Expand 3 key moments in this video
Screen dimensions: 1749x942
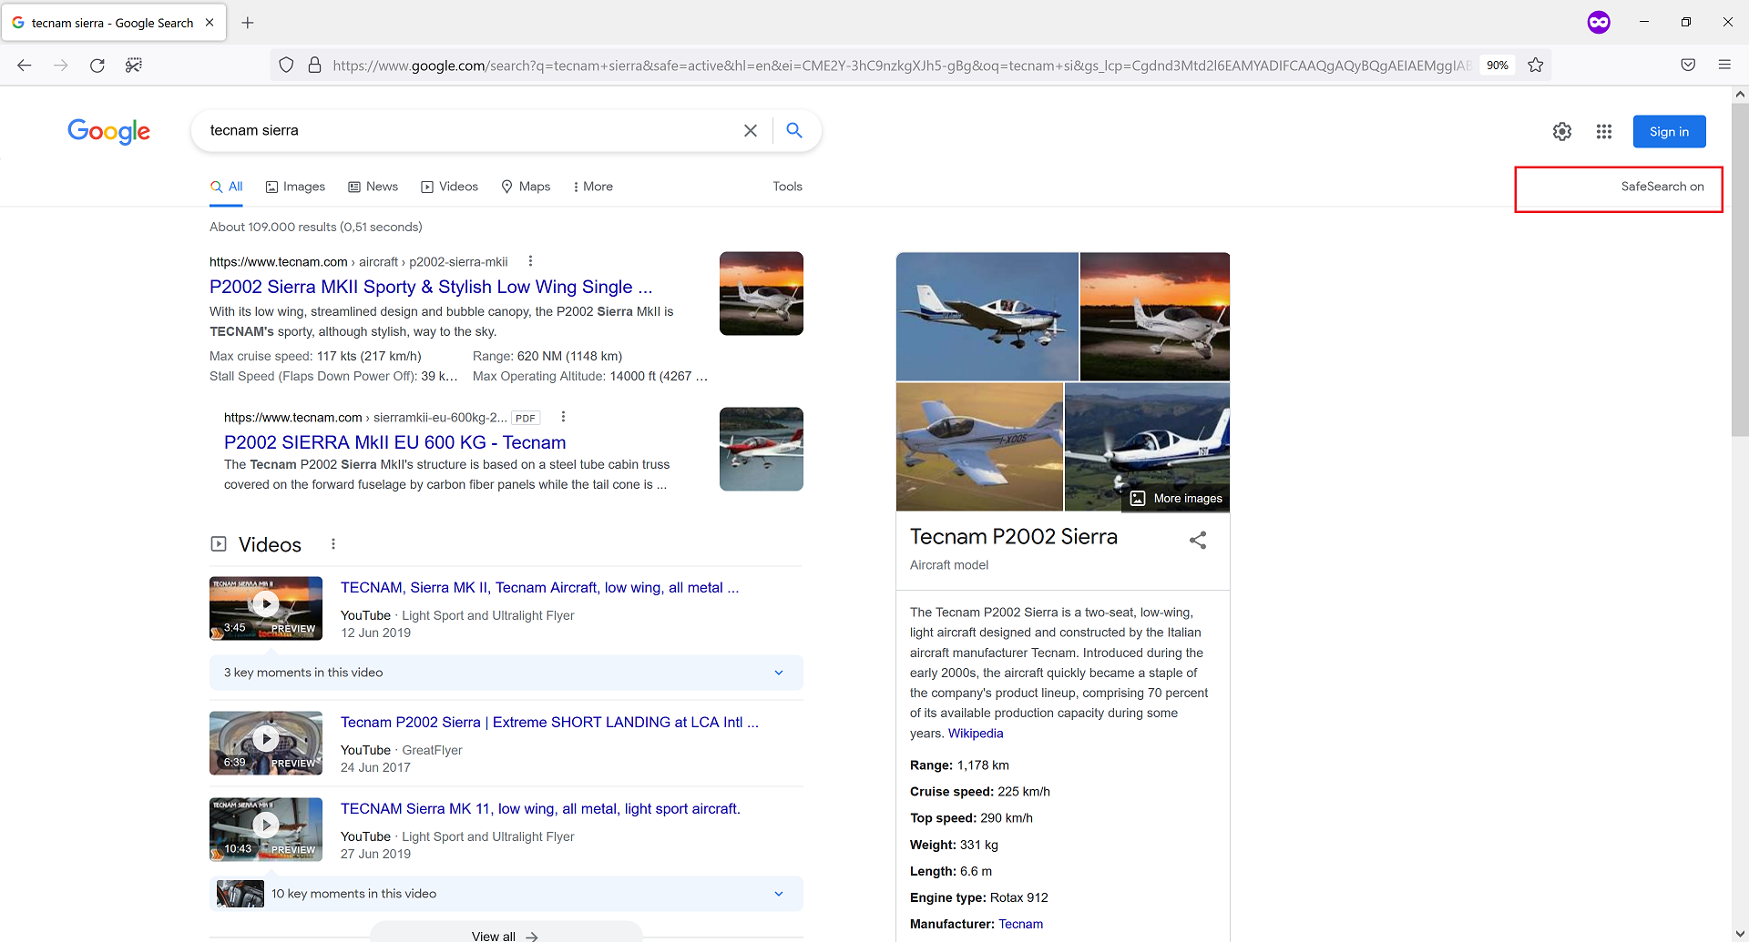(506, 673)
